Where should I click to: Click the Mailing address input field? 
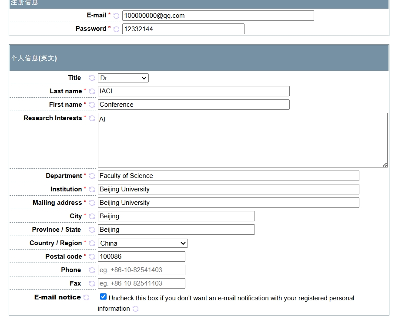tap(228, 203)
